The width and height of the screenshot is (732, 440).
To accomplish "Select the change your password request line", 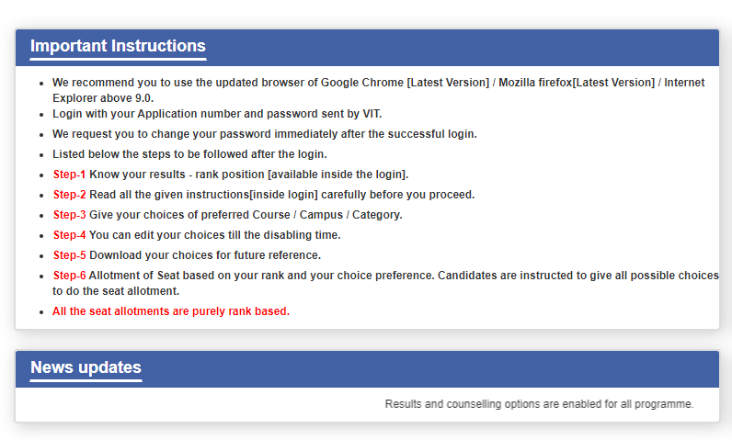I will [264, 134].
